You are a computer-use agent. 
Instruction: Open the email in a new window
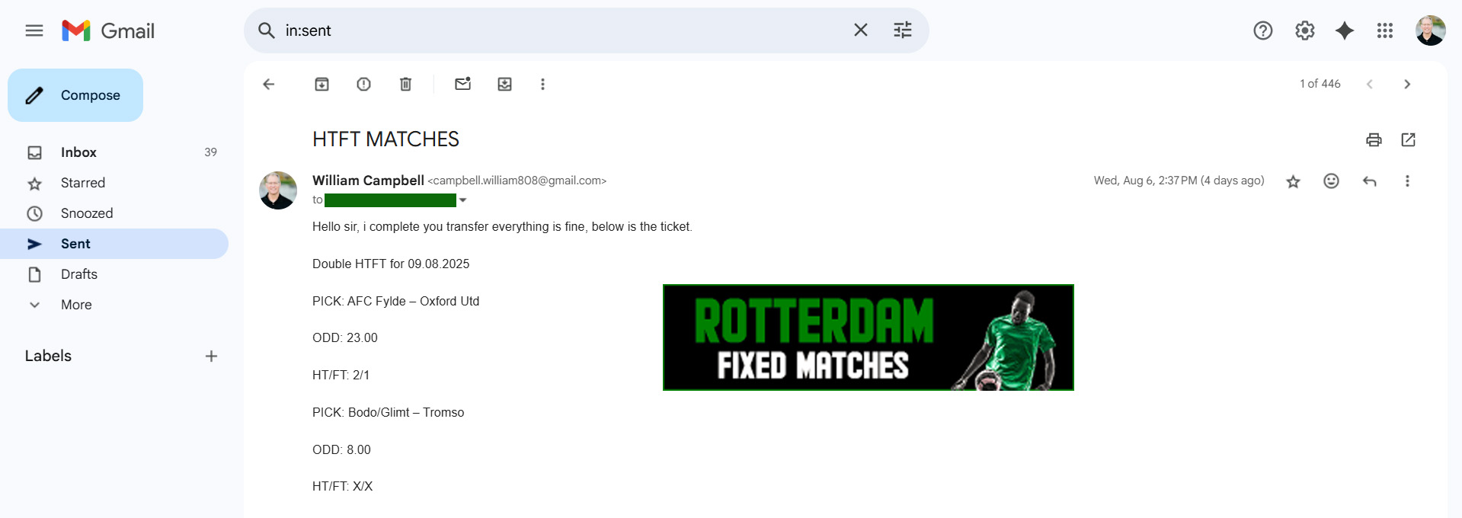[x=1408, y=139]
